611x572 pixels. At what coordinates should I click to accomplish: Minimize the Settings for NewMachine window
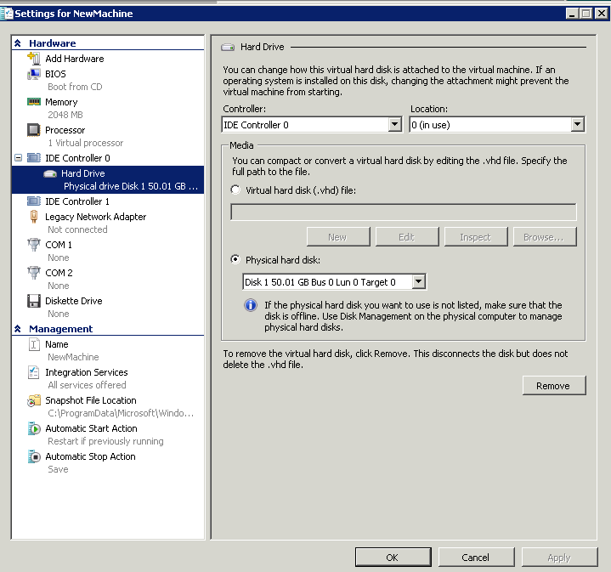tap(572, 14)
